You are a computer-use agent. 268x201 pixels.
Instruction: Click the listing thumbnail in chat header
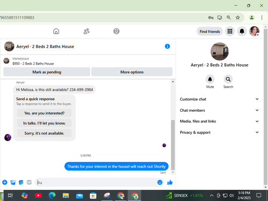coord(9,47)
